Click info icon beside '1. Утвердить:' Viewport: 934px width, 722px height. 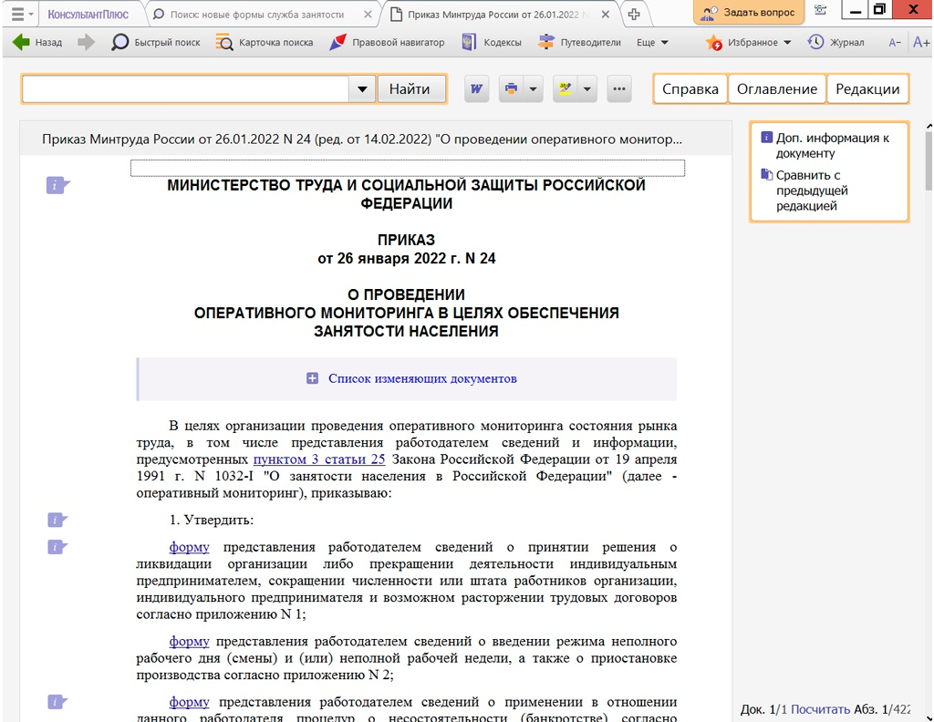[x=57, y=521]
